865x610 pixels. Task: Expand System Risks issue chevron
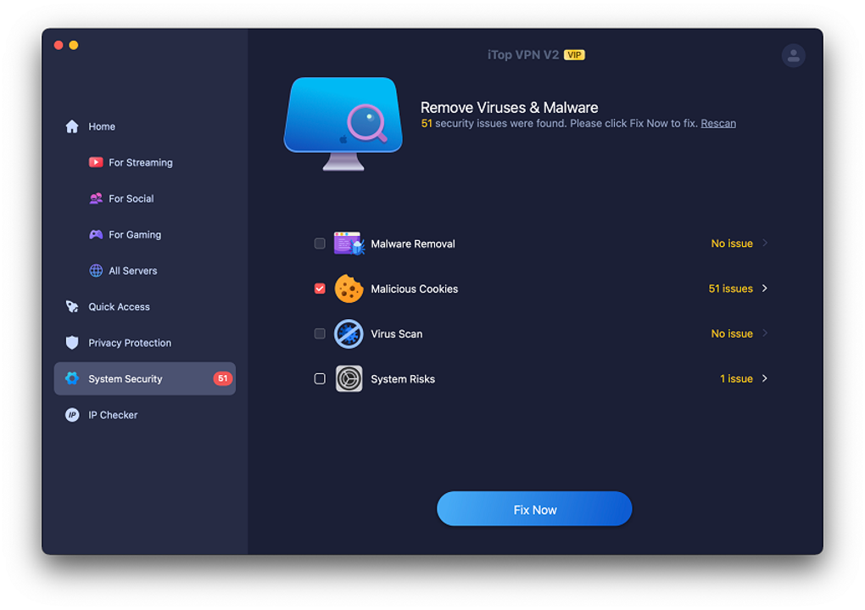point(764,378)
